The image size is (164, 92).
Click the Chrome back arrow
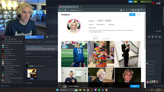click(x=60, y=10)
